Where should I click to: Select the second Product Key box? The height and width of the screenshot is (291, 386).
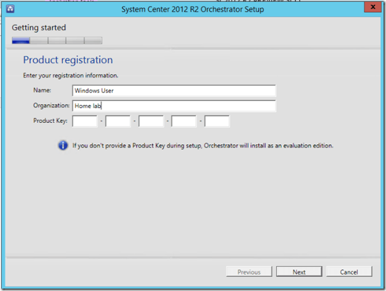[118, 121]
